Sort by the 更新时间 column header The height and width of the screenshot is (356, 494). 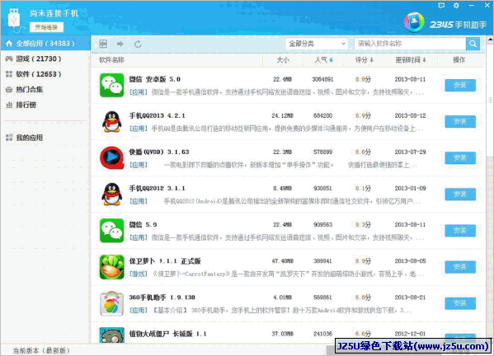click(x=411, y=60)
